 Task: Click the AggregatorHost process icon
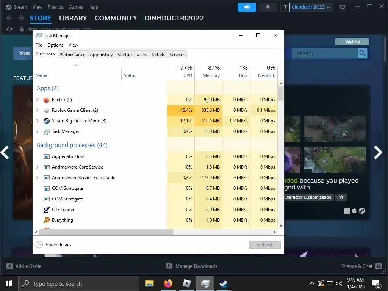click(46, 156)
